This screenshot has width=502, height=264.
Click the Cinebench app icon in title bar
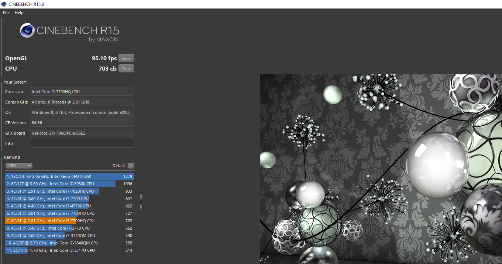point(4,4)
